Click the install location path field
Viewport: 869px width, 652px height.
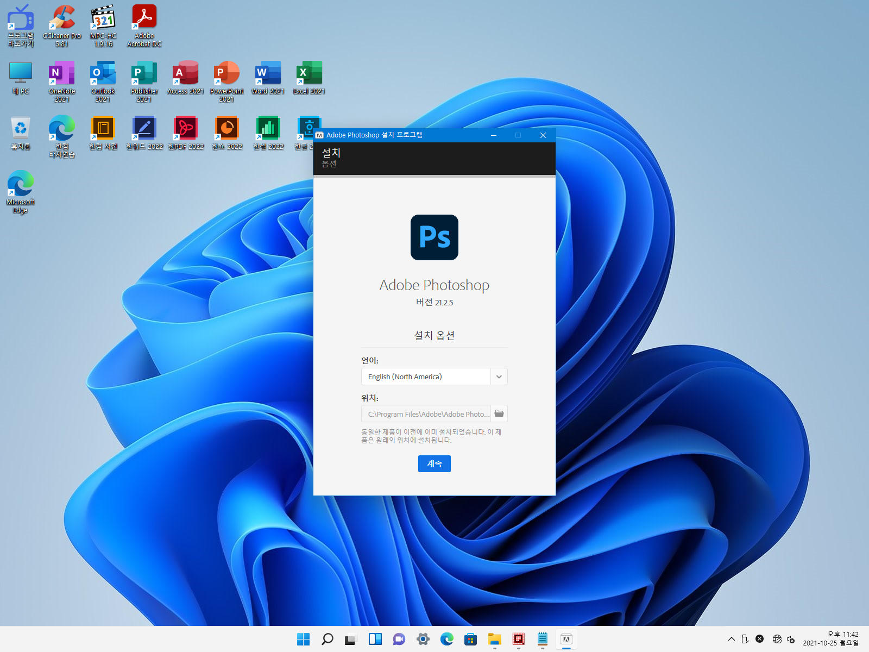[x=426, y=413]
